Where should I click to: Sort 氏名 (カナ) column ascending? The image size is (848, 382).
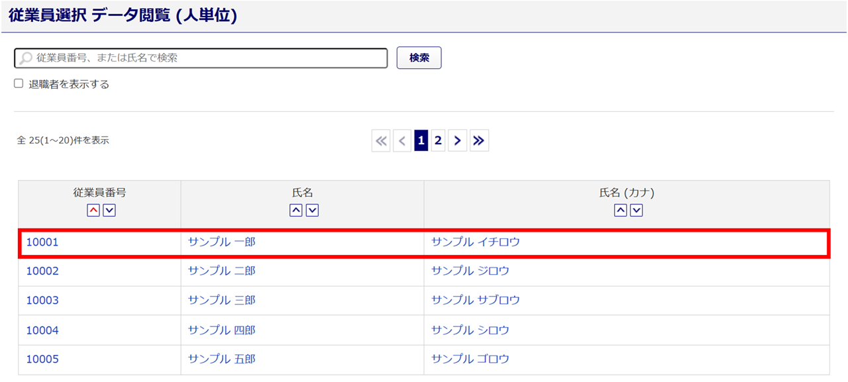tap(620, 210)
